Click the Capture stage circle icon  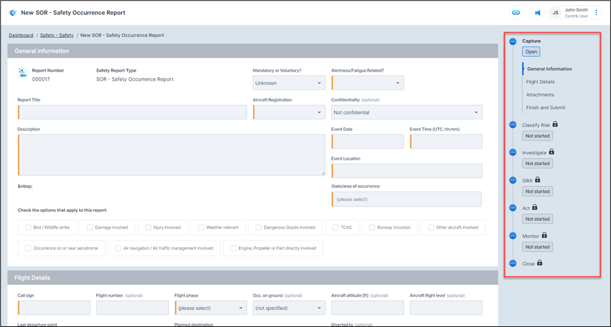click(513, 41)
